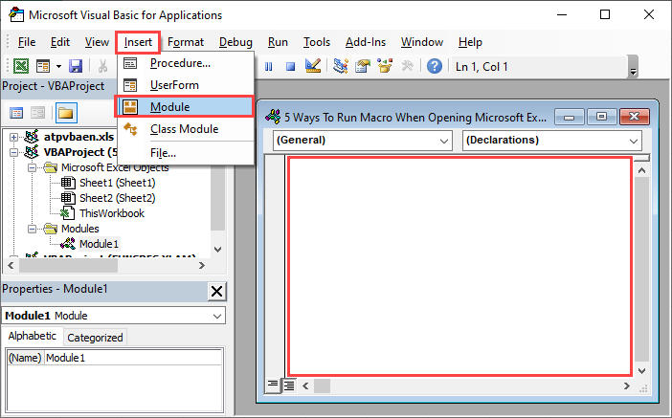The image size is (672, 418).
Task: Click View Code icon in Project pane
Action: [x=16, y=113]
